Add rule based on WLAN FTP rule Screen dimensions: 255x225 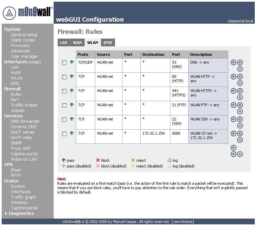click(240, 111)
